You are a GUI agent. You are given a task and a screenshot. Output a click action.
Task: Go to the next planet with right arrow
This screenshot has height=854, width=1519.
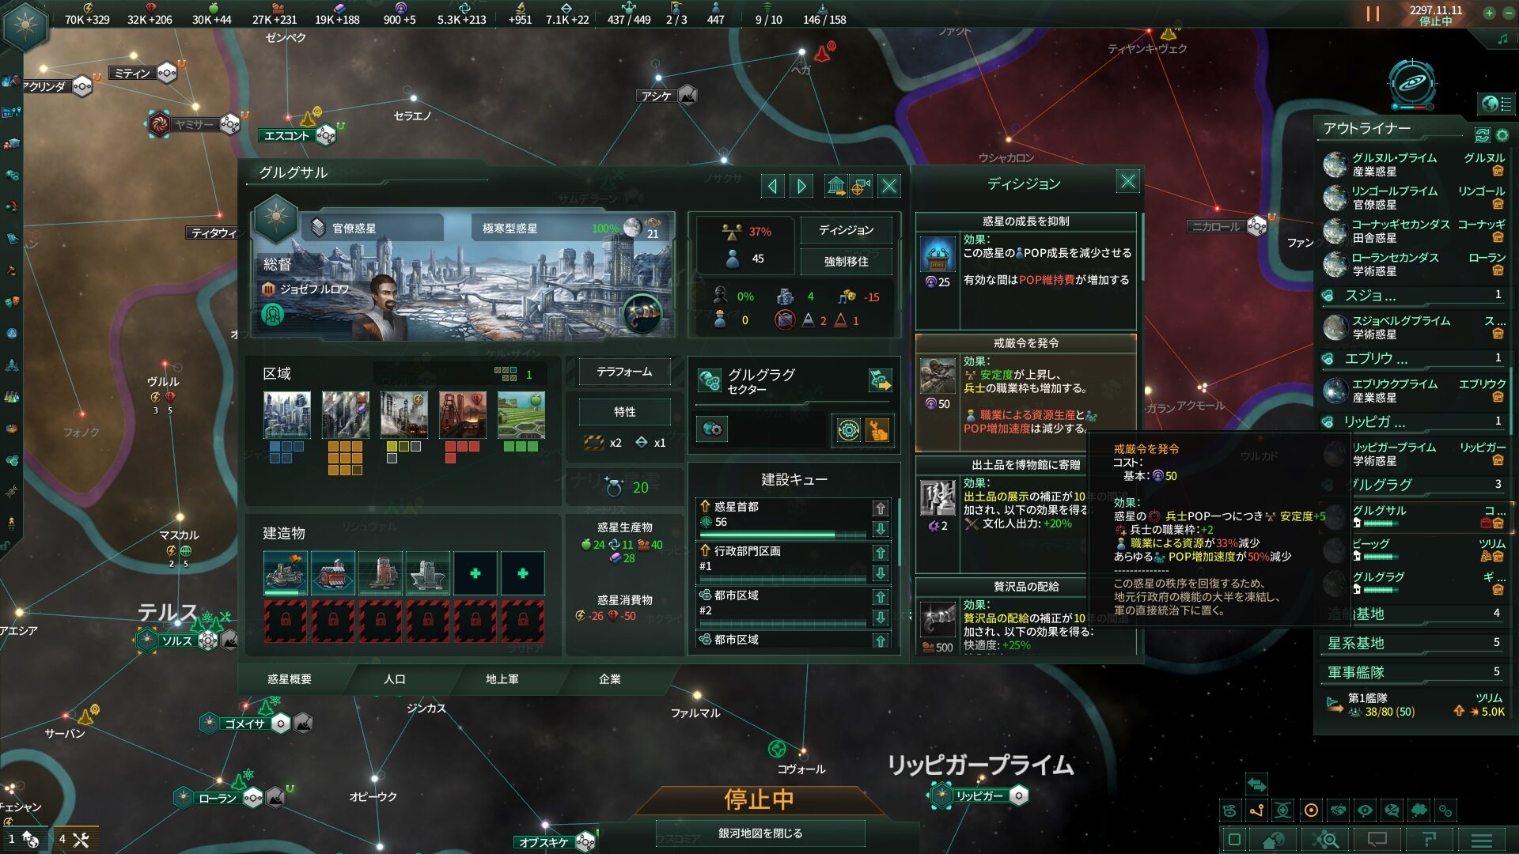click(x=801, y=186)
